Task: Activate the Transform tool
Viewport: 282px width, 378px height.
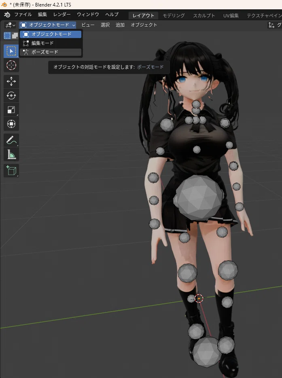Action: pos(11,124)
